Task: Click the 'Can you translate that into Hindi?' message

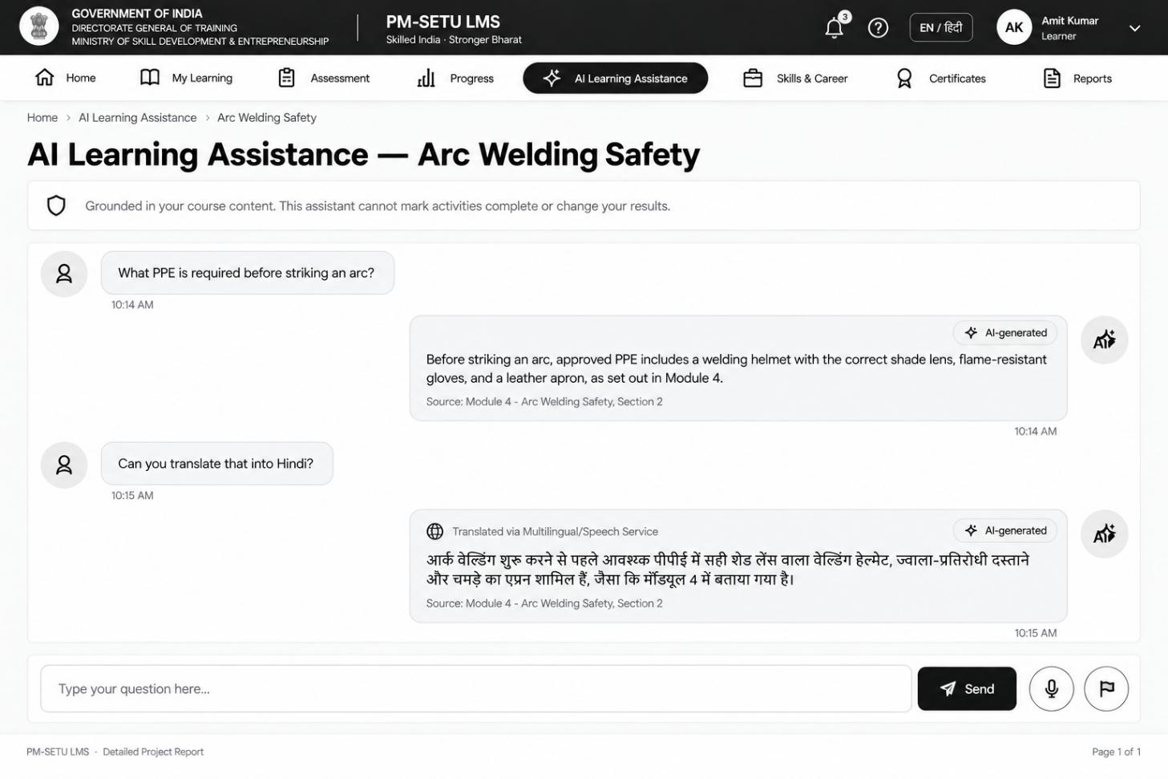Action: tap(216, 463)
